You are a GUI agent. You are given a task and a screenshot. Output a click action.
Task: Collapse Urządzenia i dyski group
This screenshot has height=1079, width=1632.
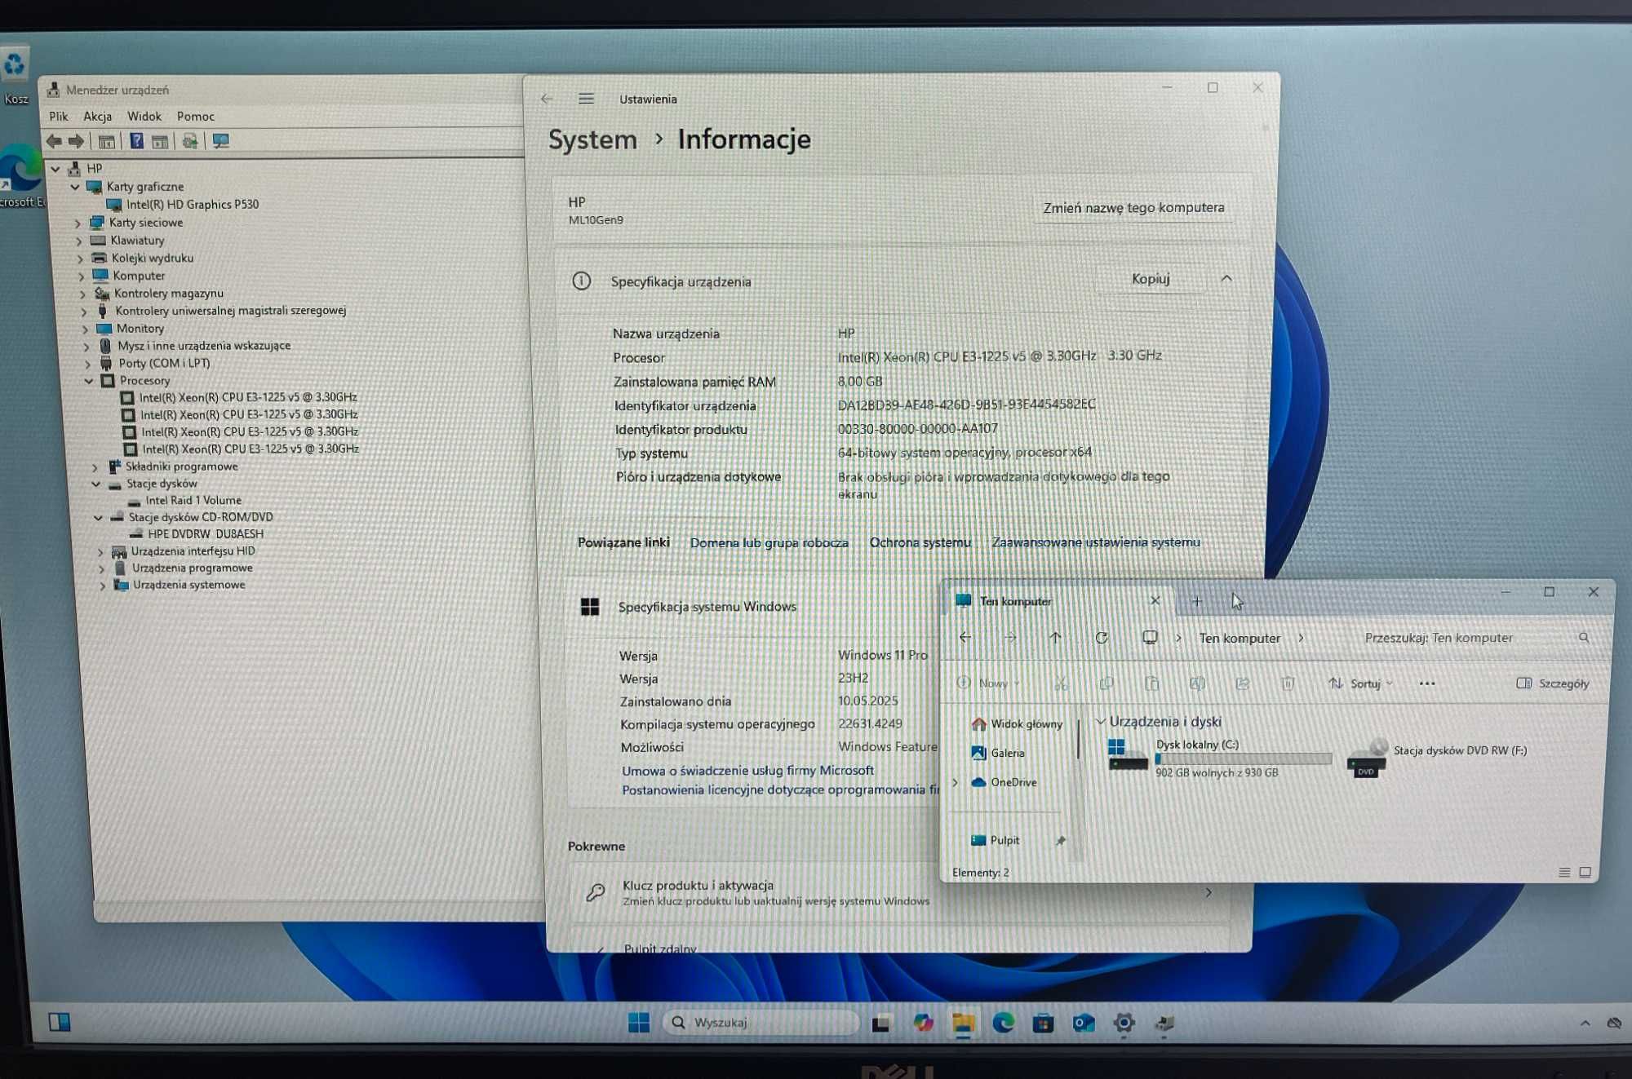pos(1100,722)
